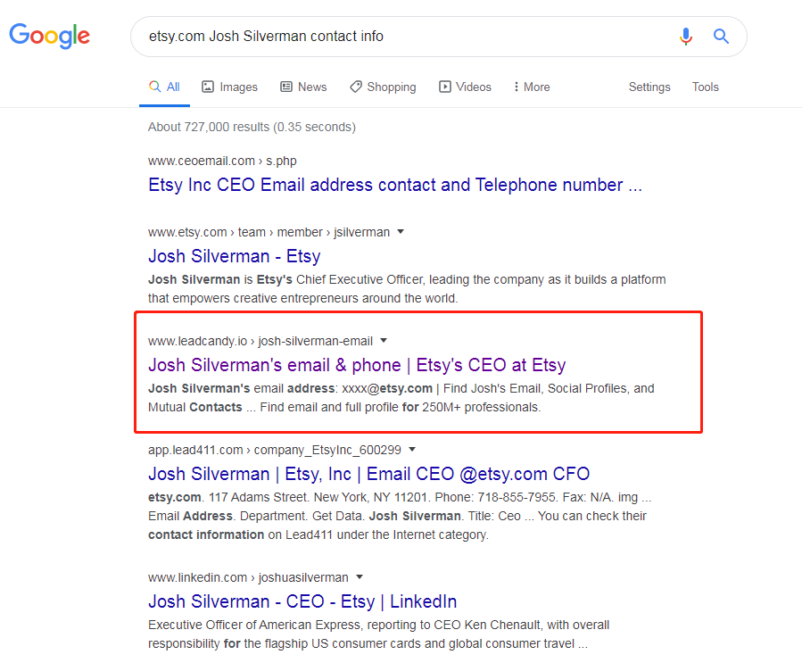The width and height of the screenshot is (802, 663).
Task: Click Images tab picture icon
Action: tap(208, 87)
